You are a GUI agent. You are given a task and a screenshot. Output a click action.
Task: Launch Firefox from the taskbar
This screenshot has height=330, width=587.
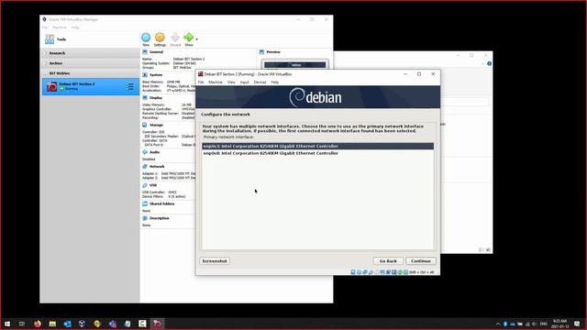click(x=38, y=324)
